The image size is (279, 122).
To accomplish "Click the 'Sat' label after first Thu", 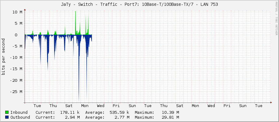I will pos(69,106).
